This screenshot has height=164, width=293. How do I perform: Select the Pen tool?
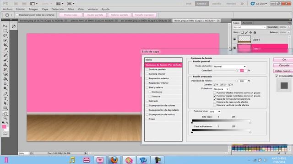pos(5,94)
